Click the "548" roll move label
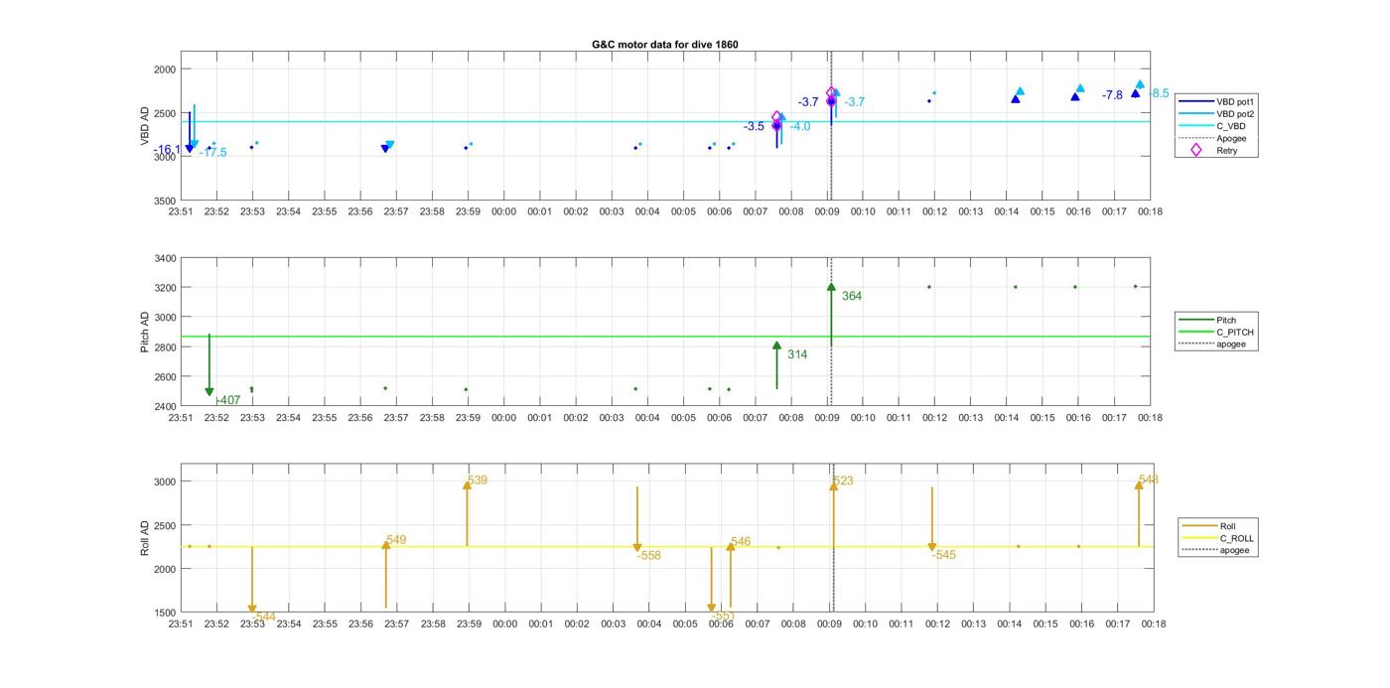Image resolution: width=1390 pixels, height=688 pixels. 1149,480
